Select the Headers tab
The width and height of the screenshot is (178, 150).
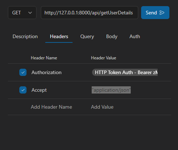pos(59,36)
